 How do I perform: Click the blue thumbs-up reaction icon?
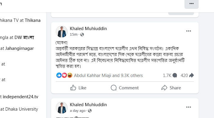[59, 75]
